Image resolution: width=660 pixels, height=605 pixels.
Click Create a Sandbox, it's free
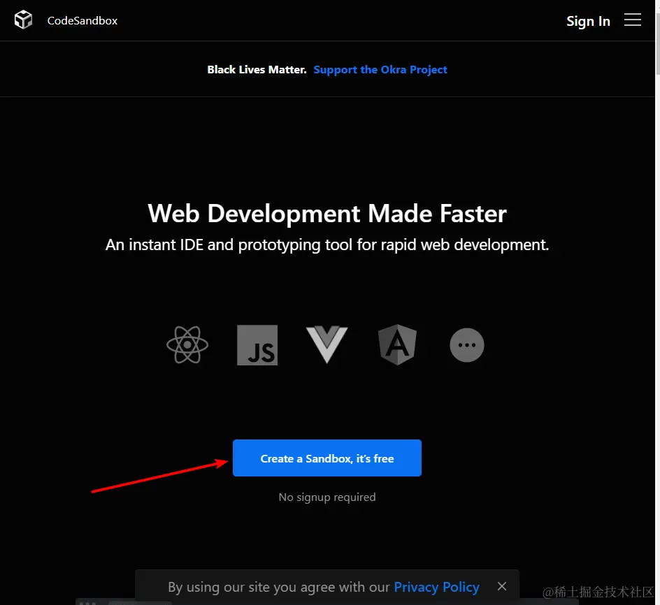(327, 458)
